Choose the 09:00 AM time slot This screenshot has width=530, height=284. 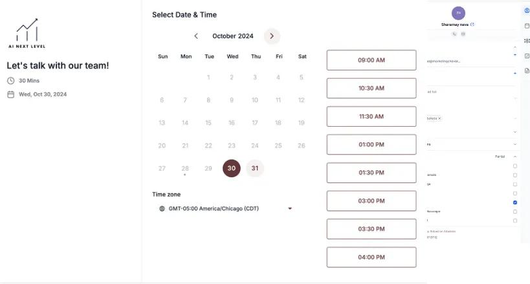tap(371, 60)
